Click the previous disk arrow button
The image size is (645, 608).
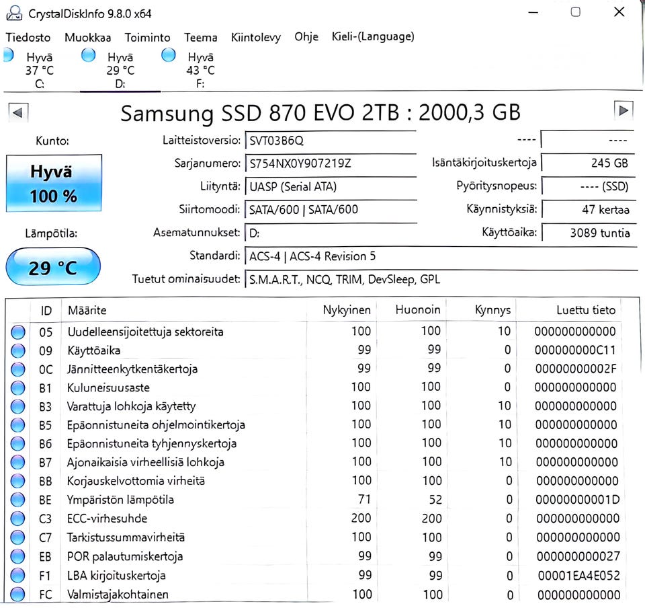17,112
